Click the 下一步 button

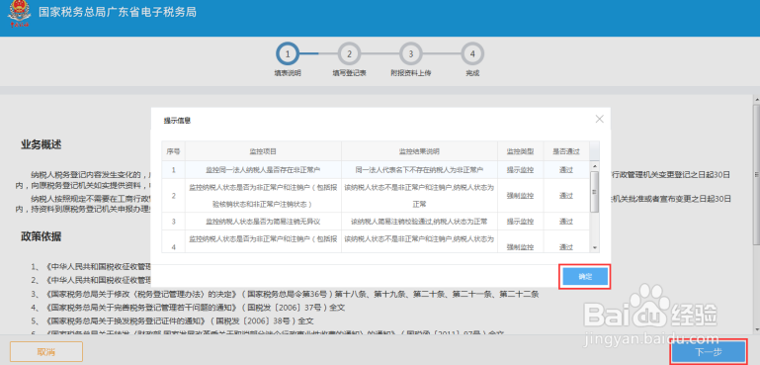709,351
